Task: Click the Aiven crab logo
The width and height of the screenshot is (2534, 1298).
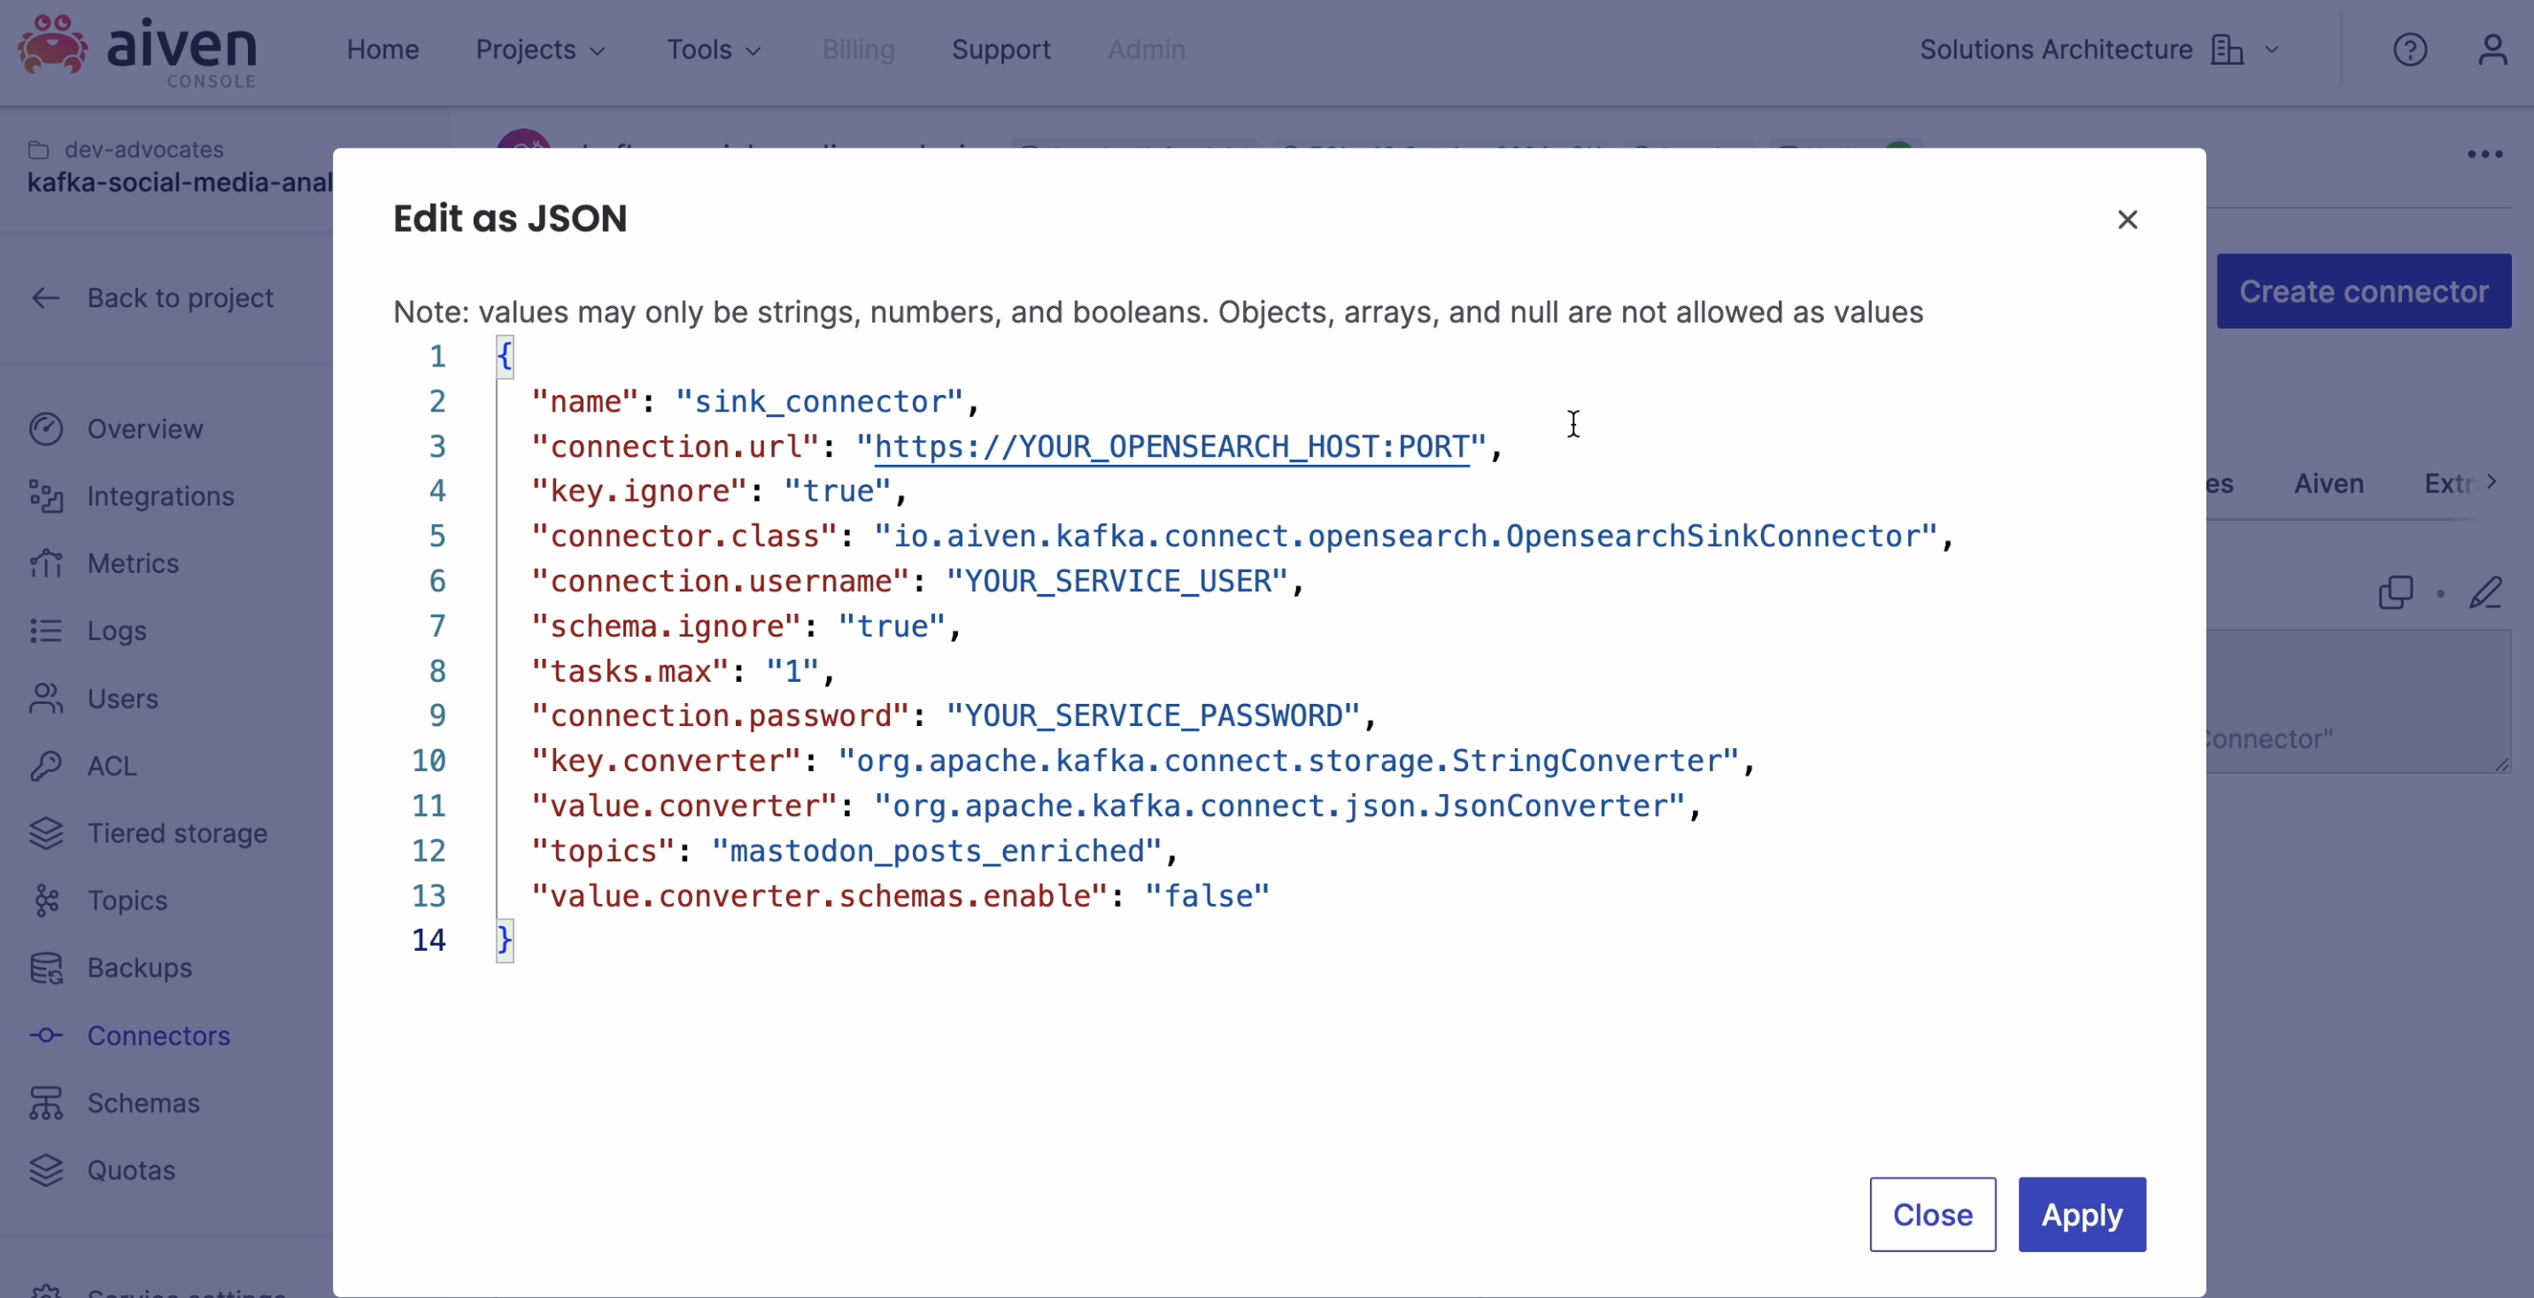Action: [x=53, y=45]
